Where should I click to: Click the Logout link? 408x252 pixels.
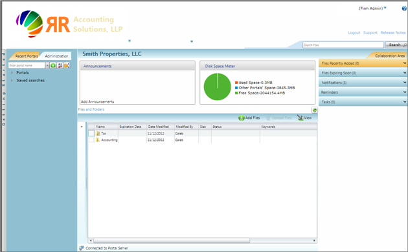click(x=354, y=33)
